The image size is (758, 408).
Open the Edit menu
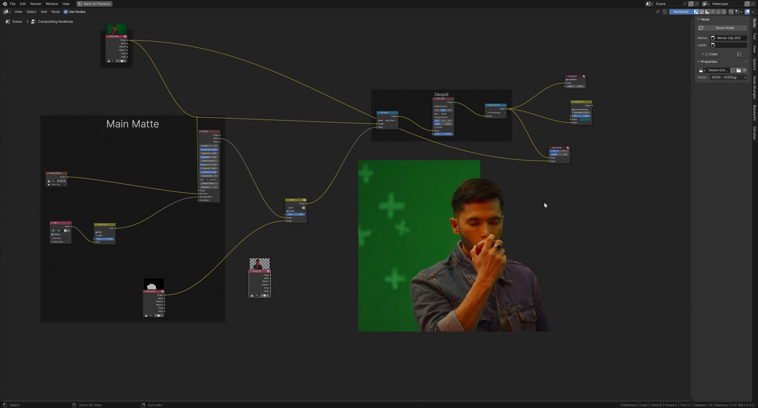coord(23,4)
